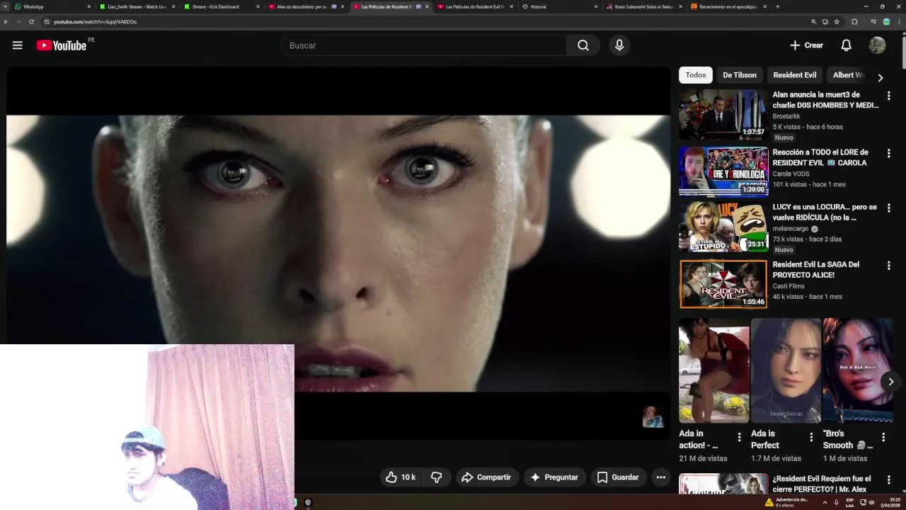Select the Todos filter chip

click(x=696, y=75)
